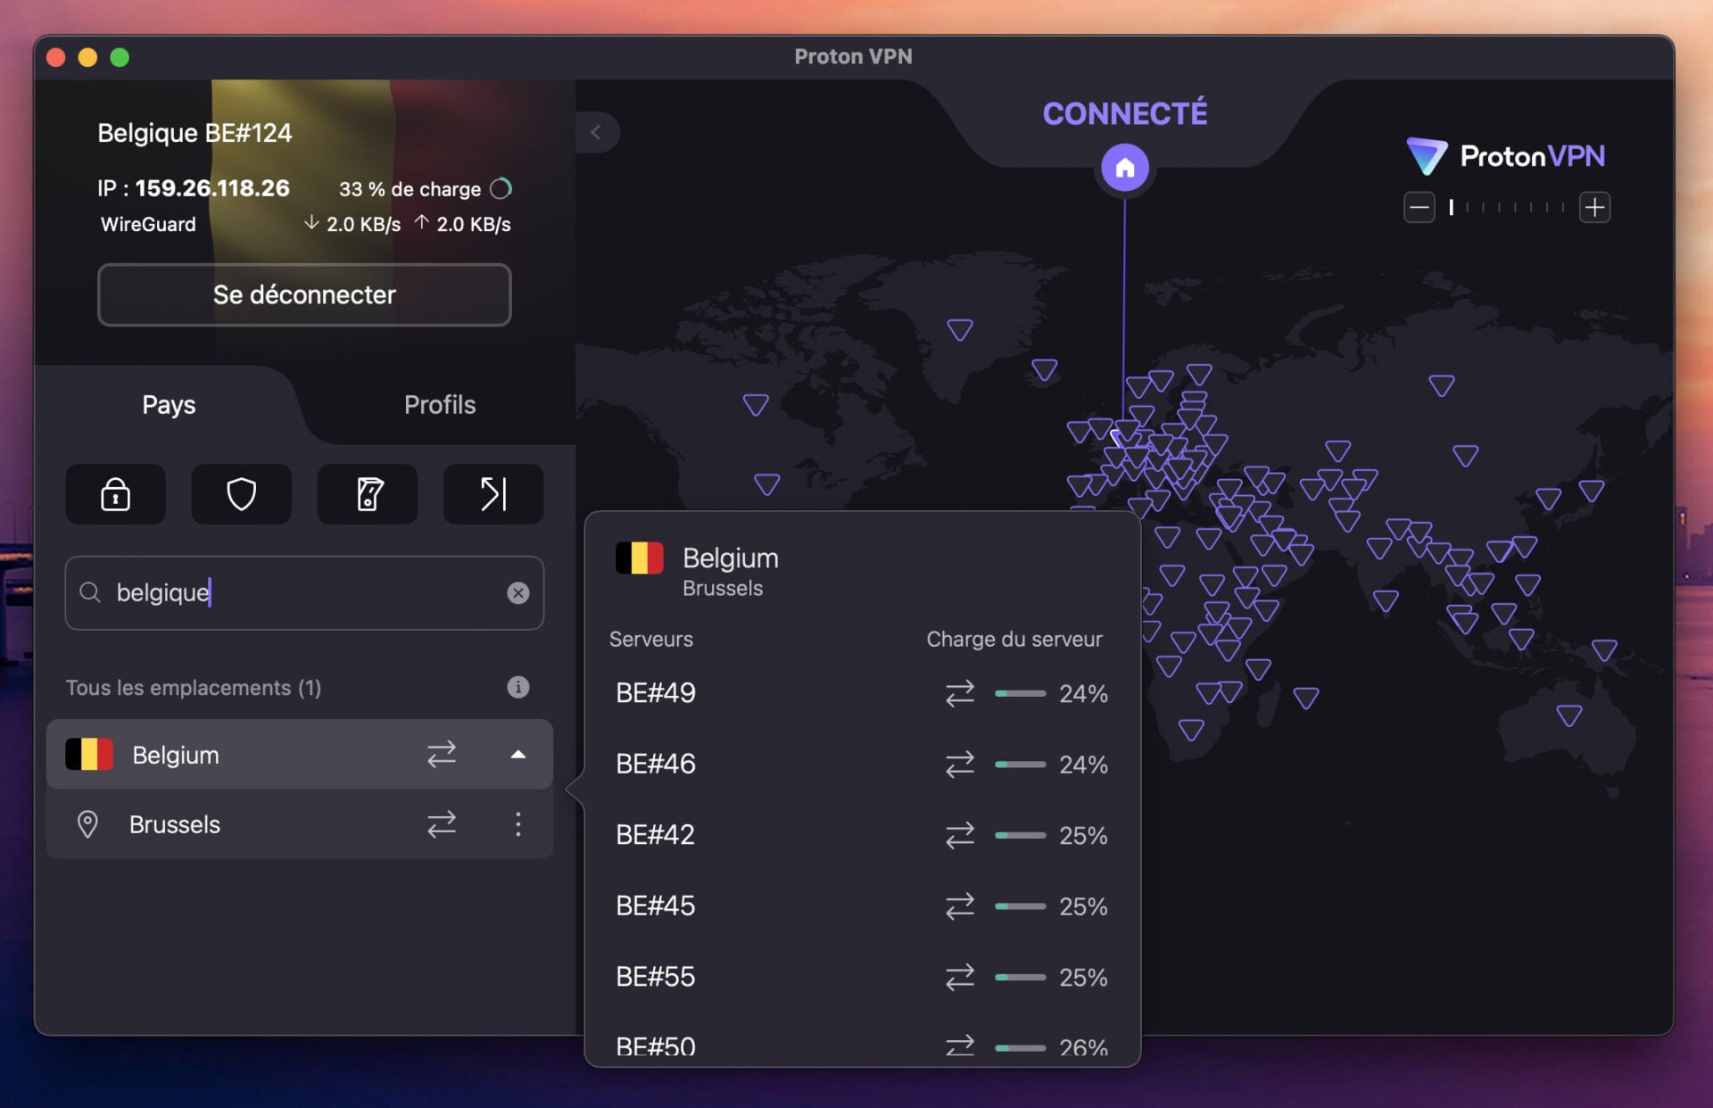Viewport: 1713px width, 1108px height.
Task: Click the Belgium flag in popup header
Action: 640,558
